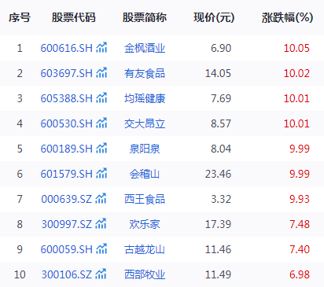Screen dimensions: 324x287
Task: Open chart icon next to 000639.SZ
Action: coord(101,199)
